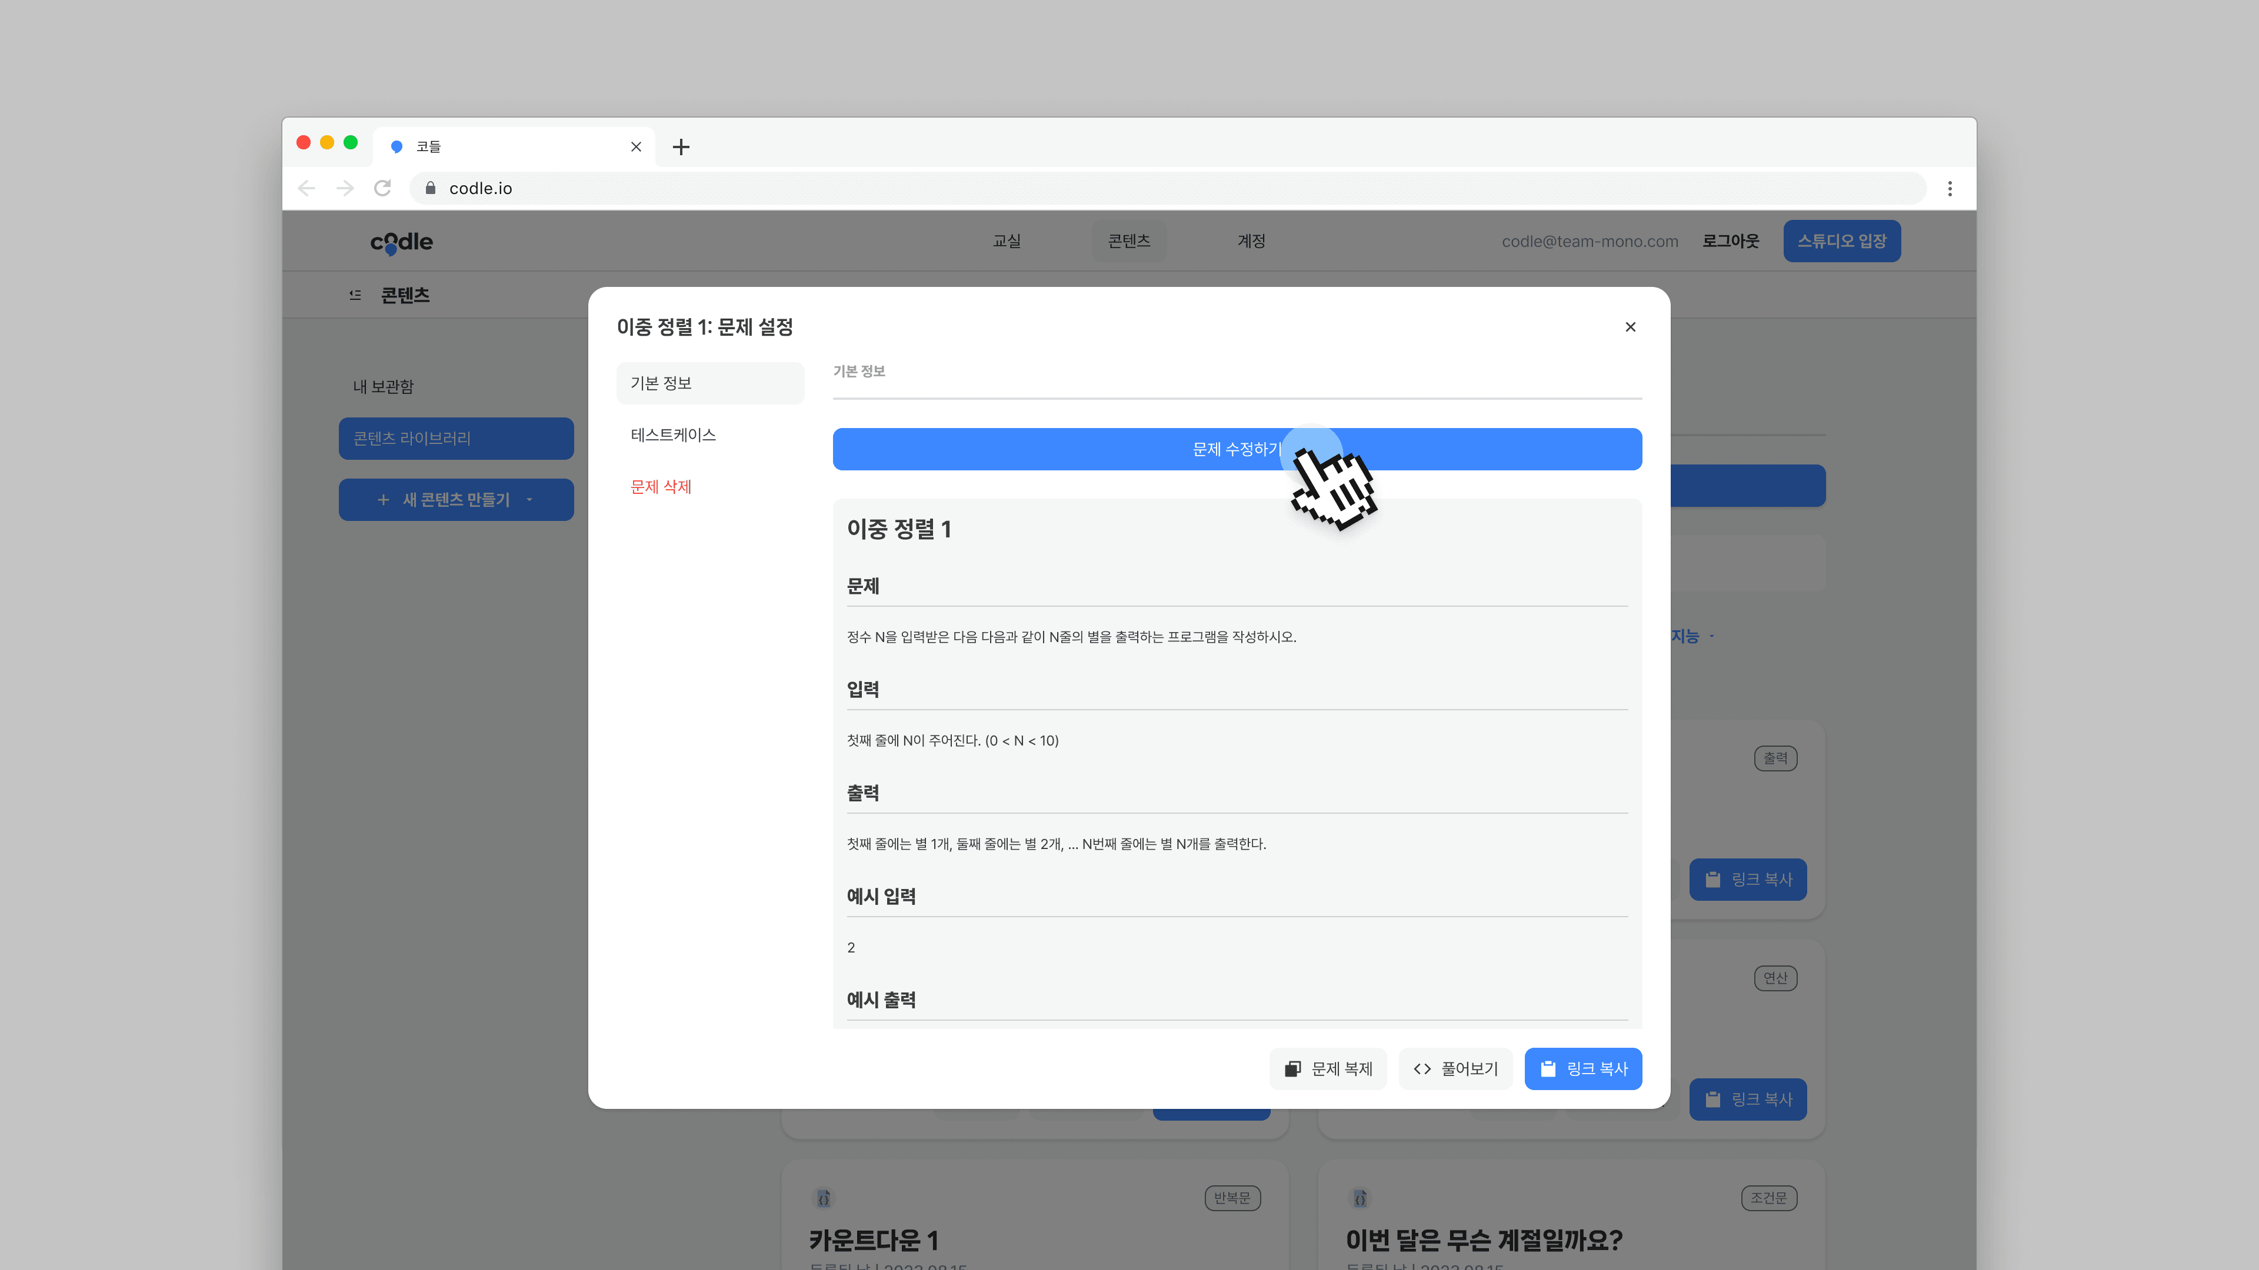Click the codle@team-mono.com account email

point(1590,241)
